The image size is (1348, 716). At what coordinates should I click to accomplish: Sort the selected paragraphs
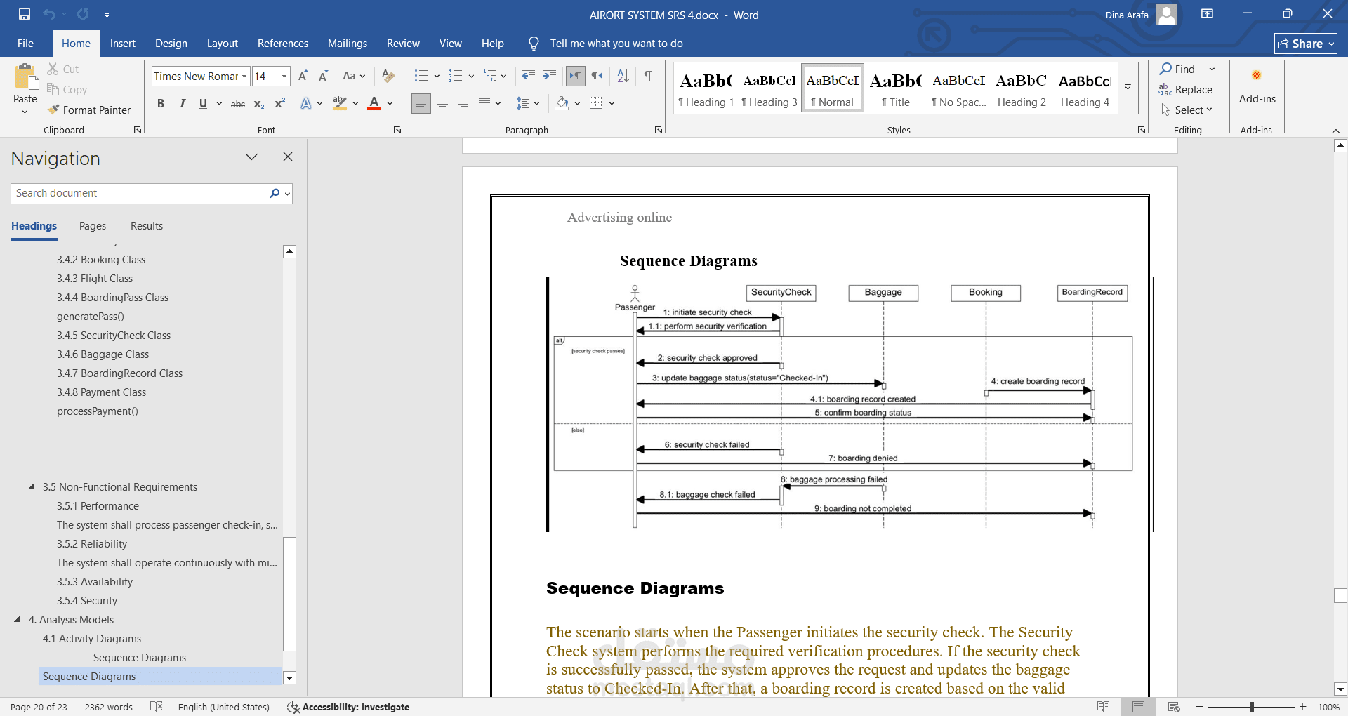[623, 76]
